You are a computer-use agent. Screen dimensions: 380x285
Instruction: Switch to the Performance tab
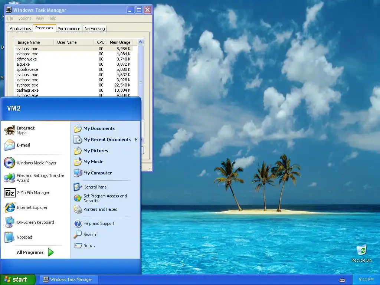coord(69,29)
